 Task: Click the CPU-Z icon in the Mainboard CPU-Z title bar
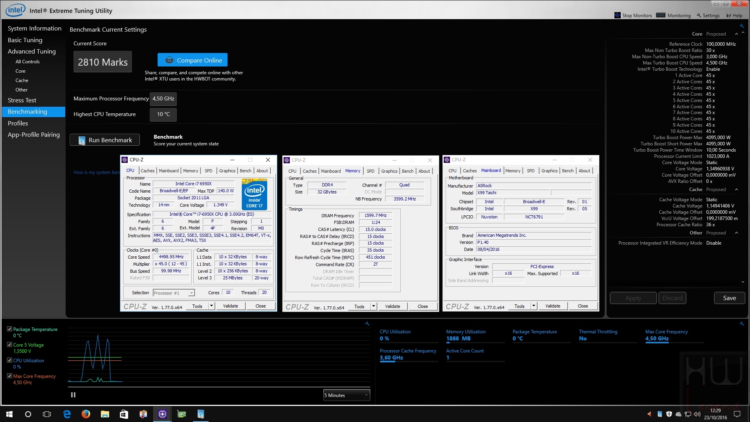447,160
